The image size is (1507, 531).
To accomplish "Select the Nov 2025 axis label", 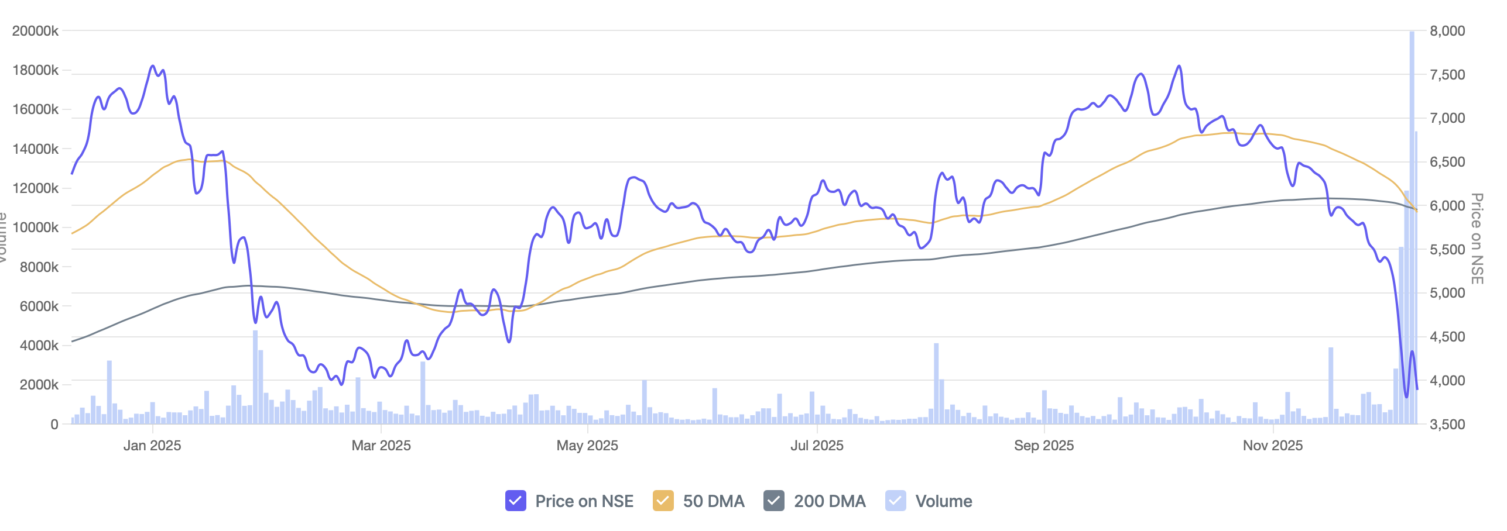I will [x=1273, y=446].
